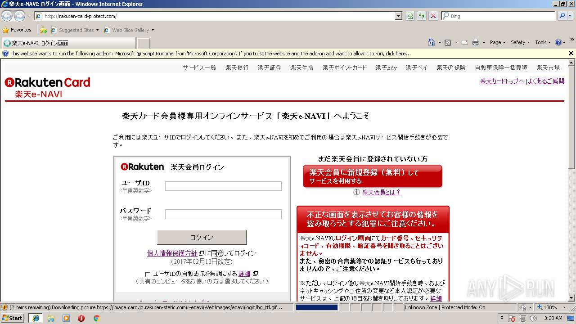This screenshot has width=576, height=324.
Task: Click the Bing search magnifier button
Action: (x=562, y=16)
